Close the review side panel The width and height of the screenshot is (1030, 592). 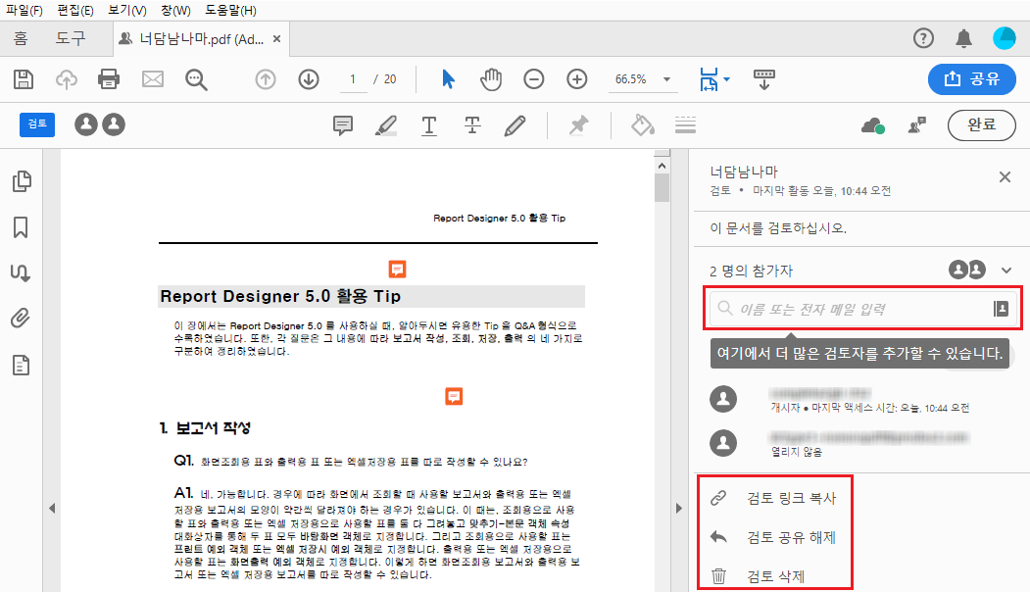click(x=1005, y=176)
